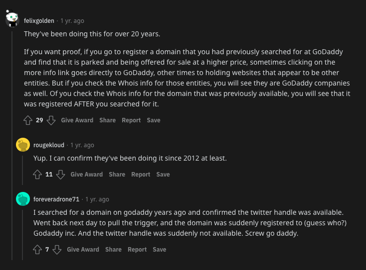Save foreveradrone71's comment
366x270 pixels.
coord(160,250)
